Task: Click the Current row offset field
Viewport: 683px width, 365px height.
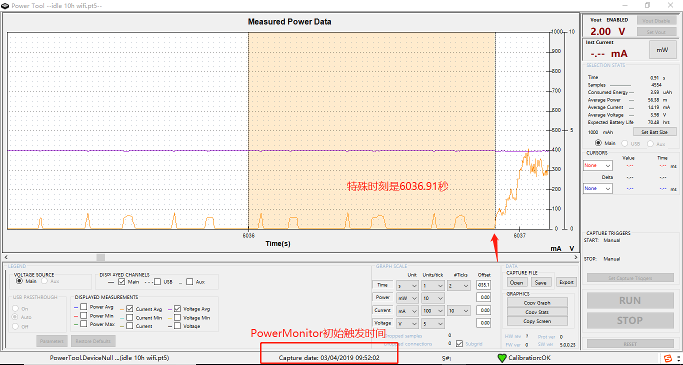Action: click(484, 310)
